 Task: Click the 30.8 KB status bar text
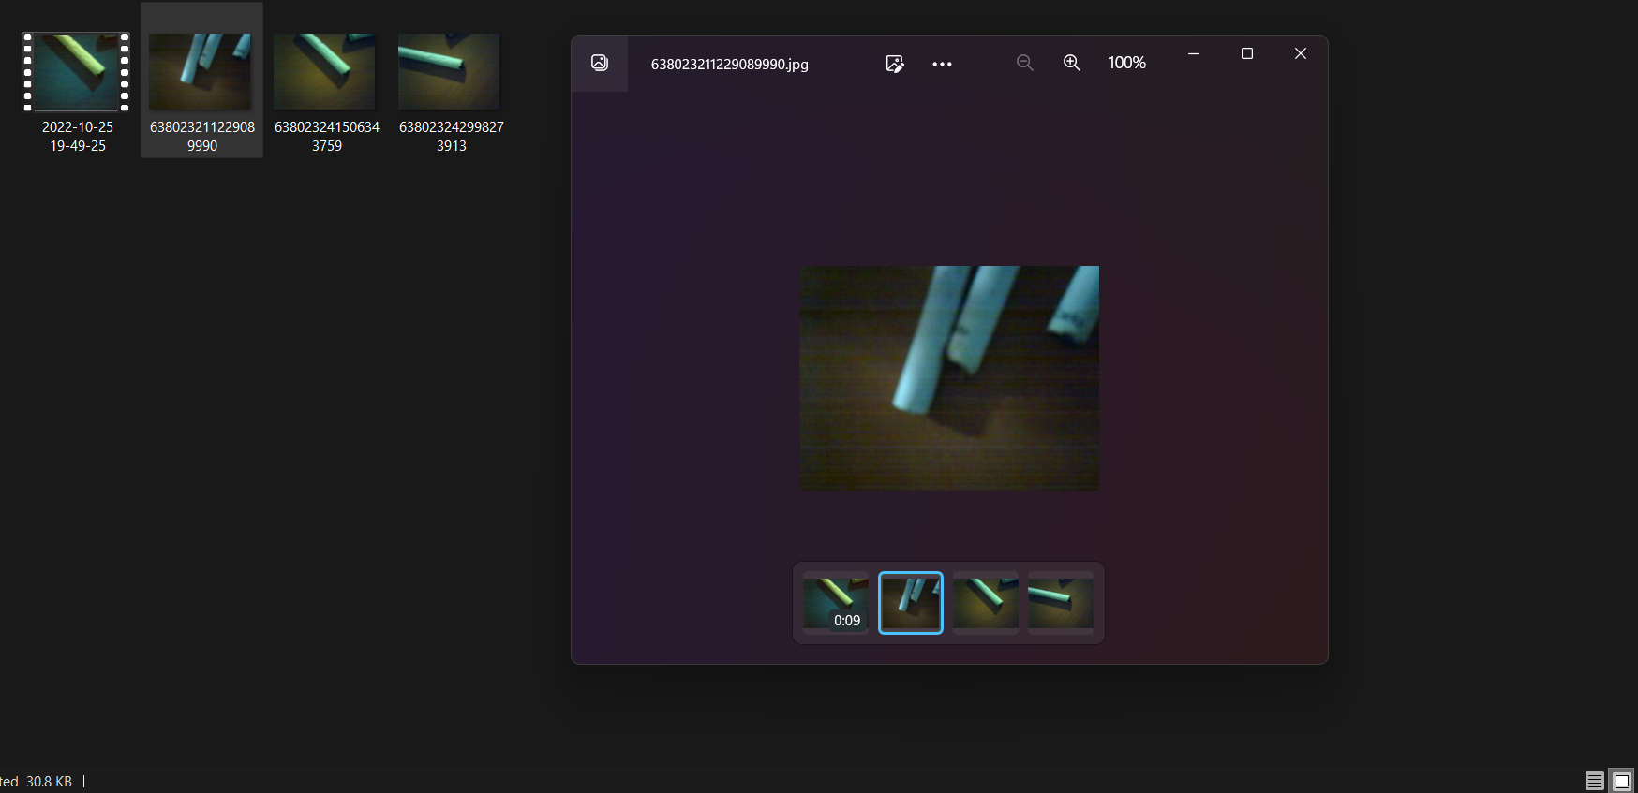tap(49, 781)
